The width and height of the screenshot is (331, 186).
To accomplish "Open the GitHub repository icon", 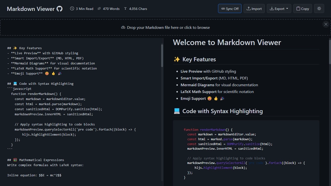I will [x=60, y=9].
